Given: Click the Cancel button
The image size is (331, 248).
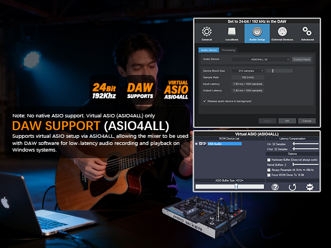Looking at the screenshot, I should click(307, 121).
